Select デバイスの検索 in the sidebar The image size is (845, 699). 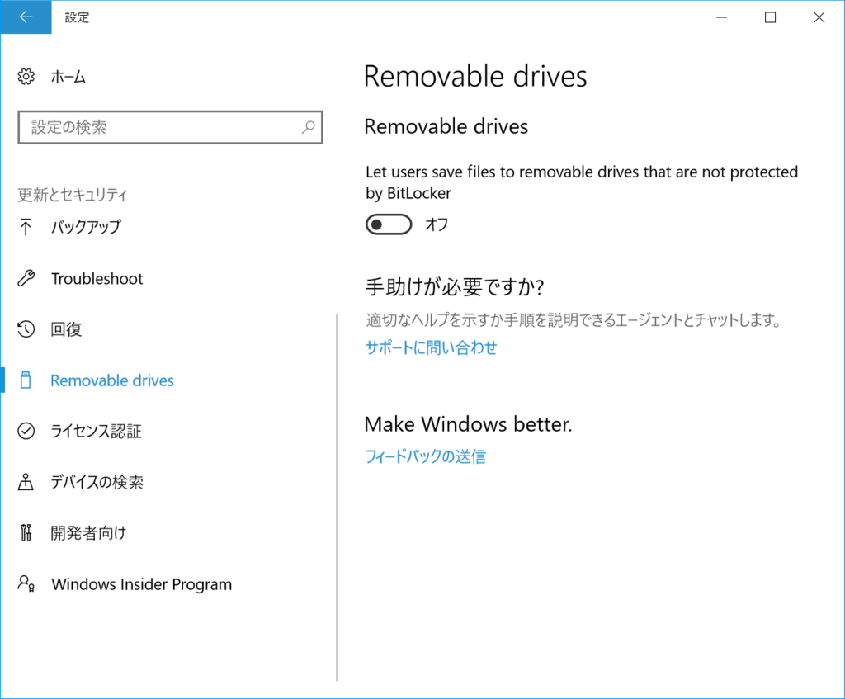pyautogui.click(x=97, y=482)
